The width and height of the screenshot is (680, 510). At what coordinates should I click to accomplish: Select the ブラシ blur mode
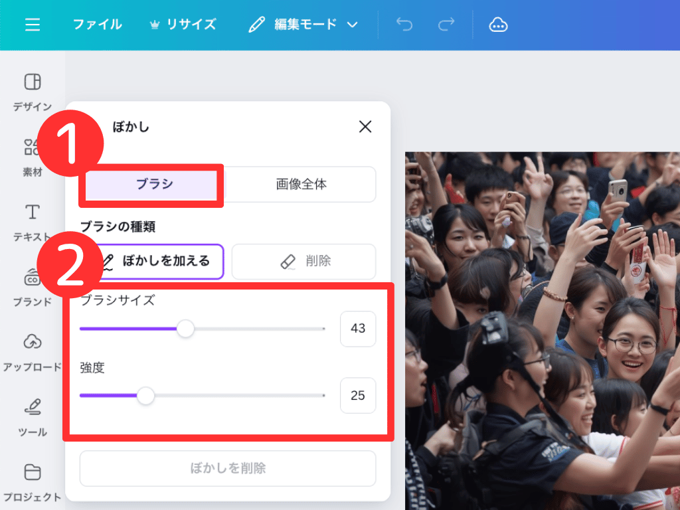[x=154, y=185]
